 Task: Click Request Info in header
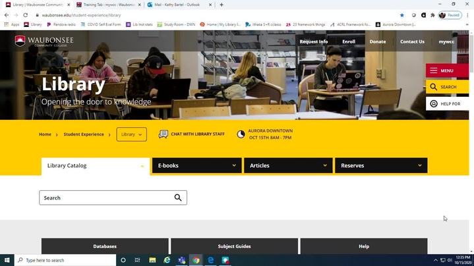[x=314, y=41]
